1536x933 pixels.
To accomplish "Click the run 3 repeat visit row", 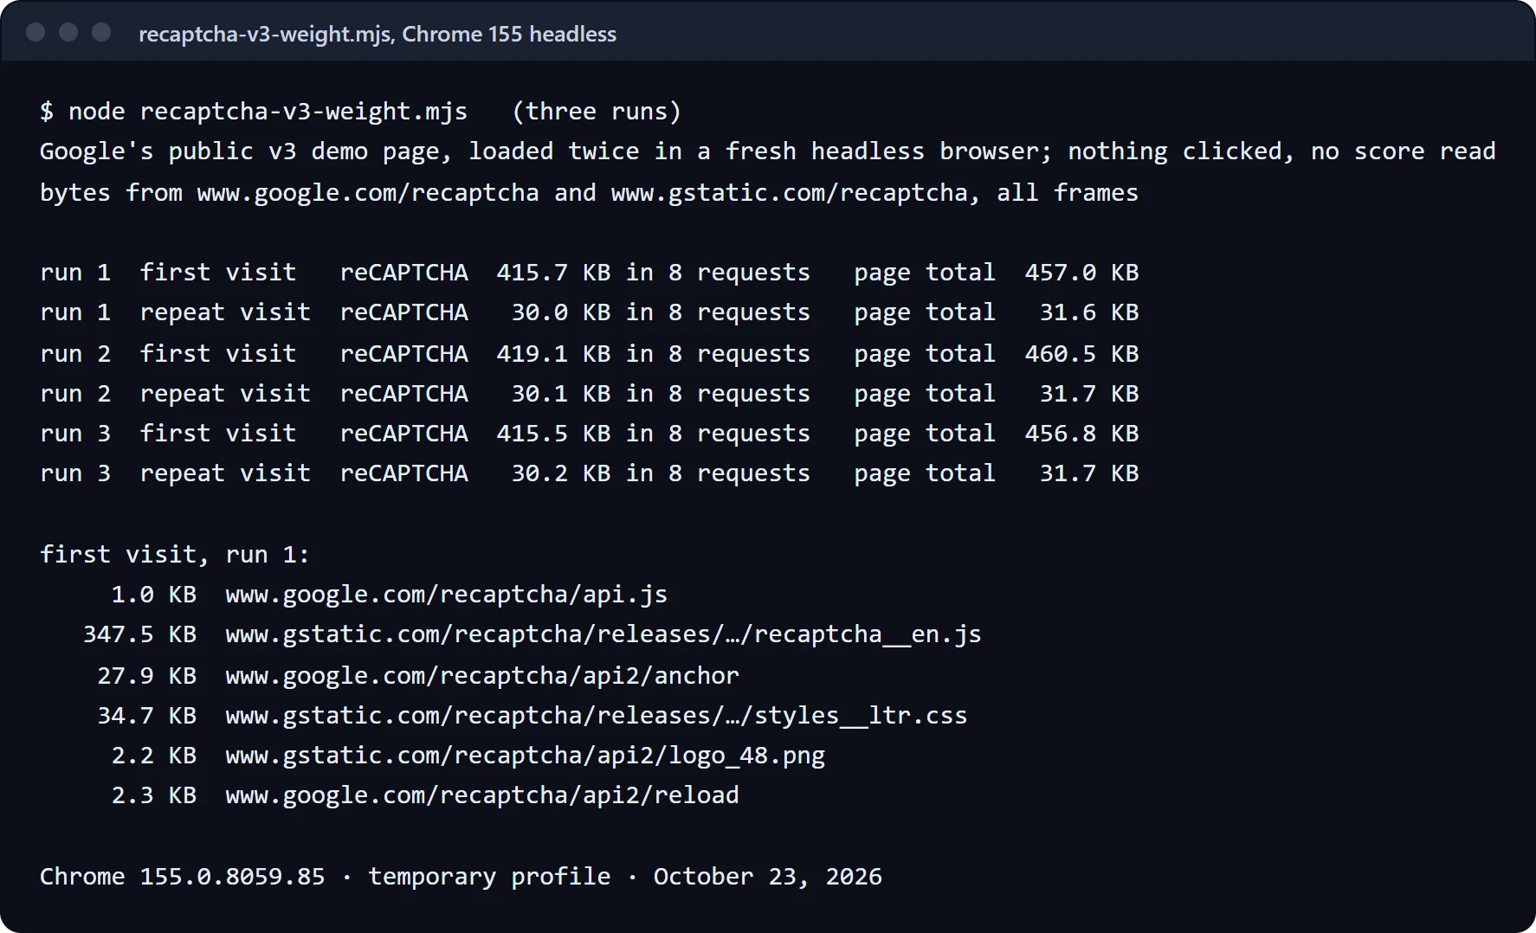I will [x=589, y=473].
